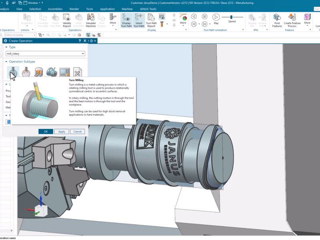Image resolution: width=320 pixels, height=240 pixels.
Task: Open the Render tab
Action: (74, 9)
